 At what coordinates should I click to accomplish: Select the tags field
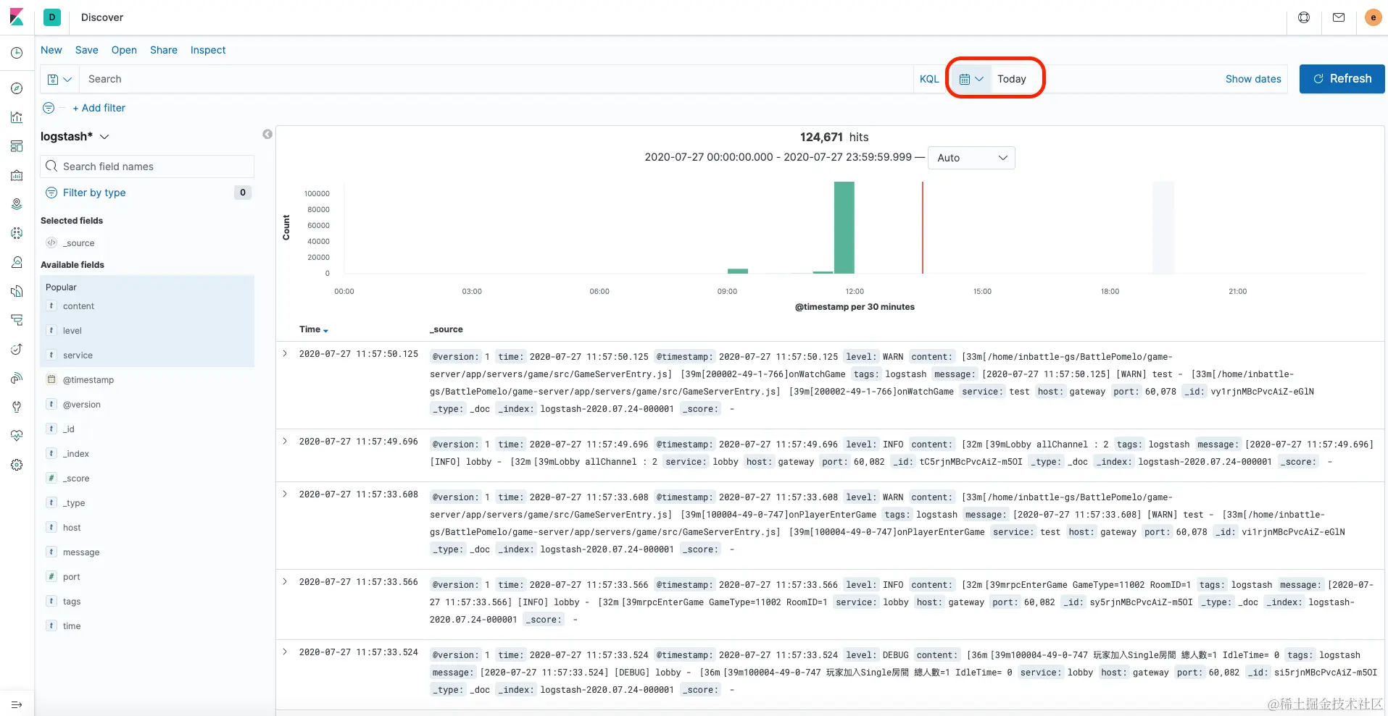72,602
